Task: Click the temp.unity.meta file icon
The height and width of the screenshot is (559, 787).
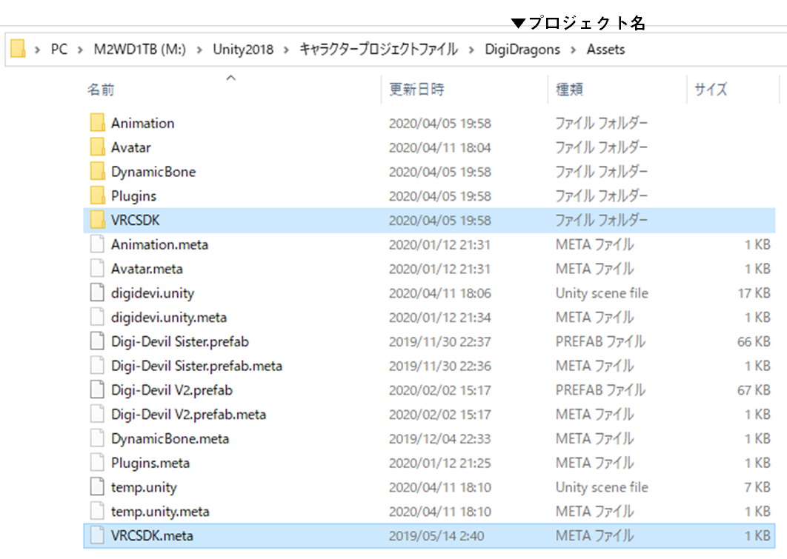Action: click(x=97, y=512)
